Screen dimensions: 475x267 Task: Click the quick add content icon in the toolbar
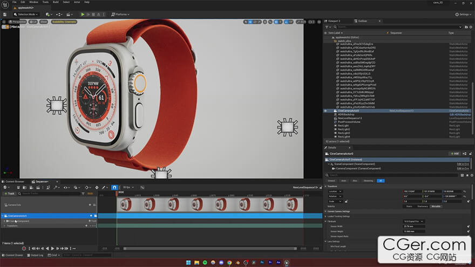49,14
